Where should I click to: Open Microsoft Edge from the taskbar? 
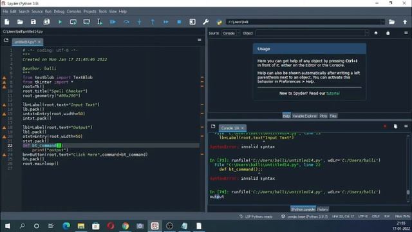(66, 226)
